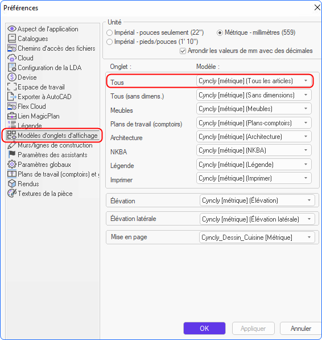This screenshot has height=340, width=322.
Task: Click the Cloud settings icon
Action: coord(12,58)
